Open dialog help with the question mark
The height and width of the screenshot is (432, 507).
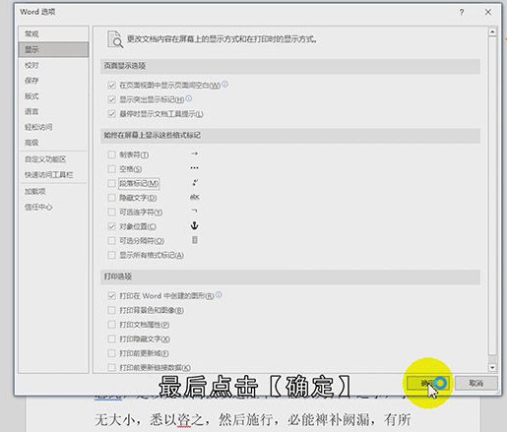coord(462,12)
